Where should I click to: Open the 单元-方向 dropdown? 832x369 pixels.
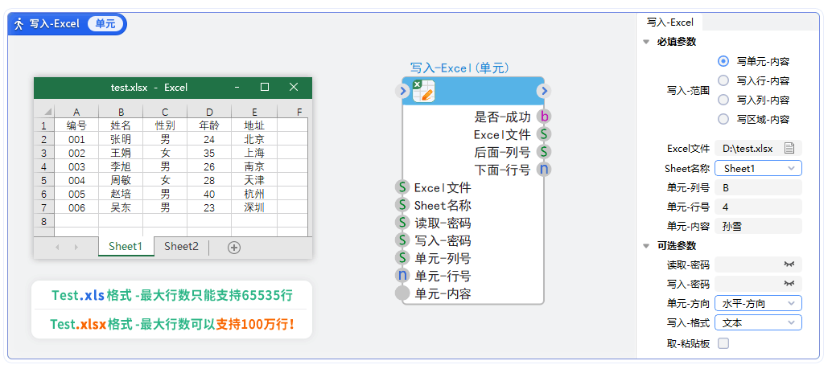[x=758, y=303]
